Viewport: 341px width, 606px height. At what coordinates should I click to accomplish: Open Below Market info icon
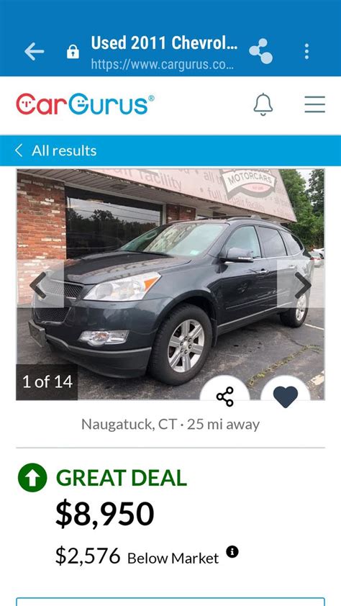click(232, 551)
